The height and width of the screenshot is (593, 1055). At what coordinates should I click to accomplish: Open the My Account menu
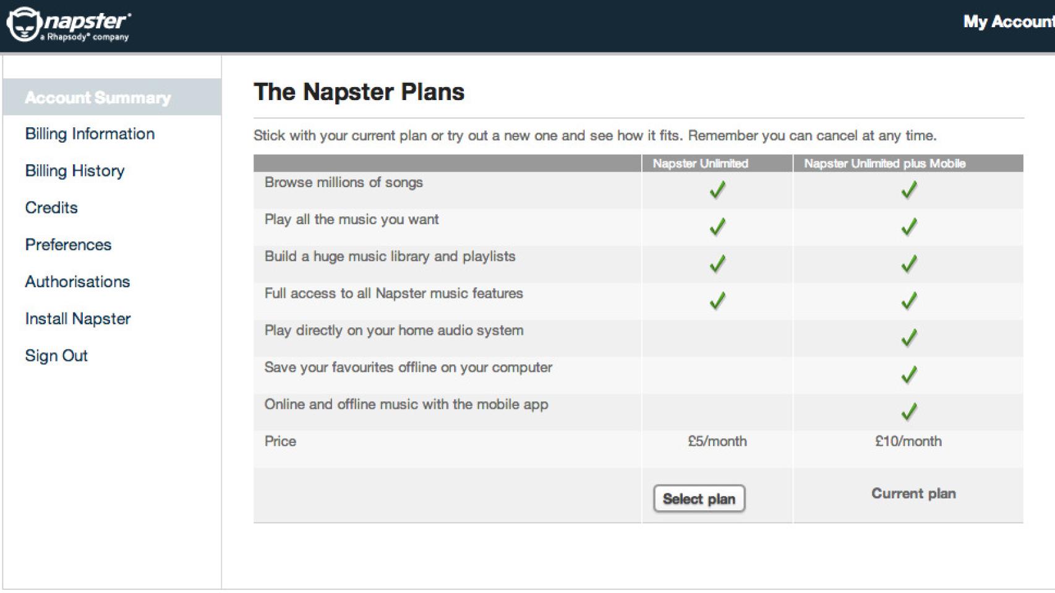coord(1008,22)
